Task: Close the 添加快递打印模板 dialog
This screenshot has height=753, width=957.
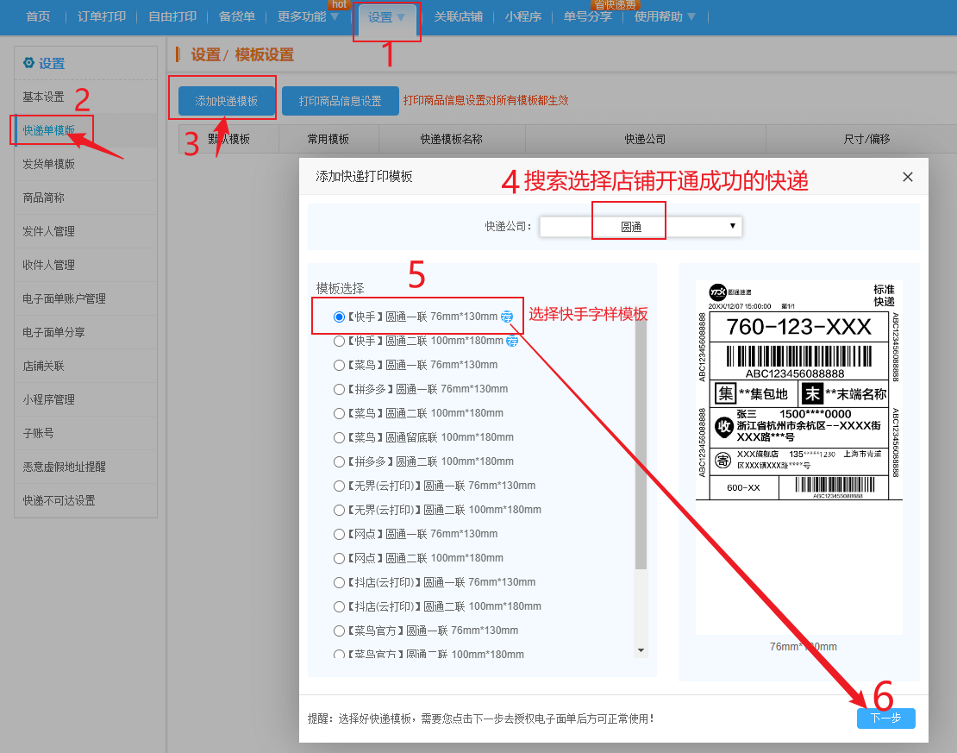Action: coord(908,177)
